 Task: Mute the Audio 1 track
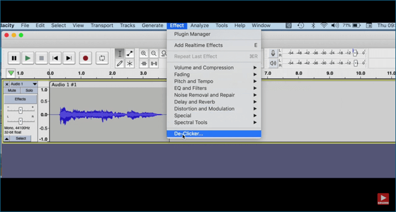pos(12,90)
